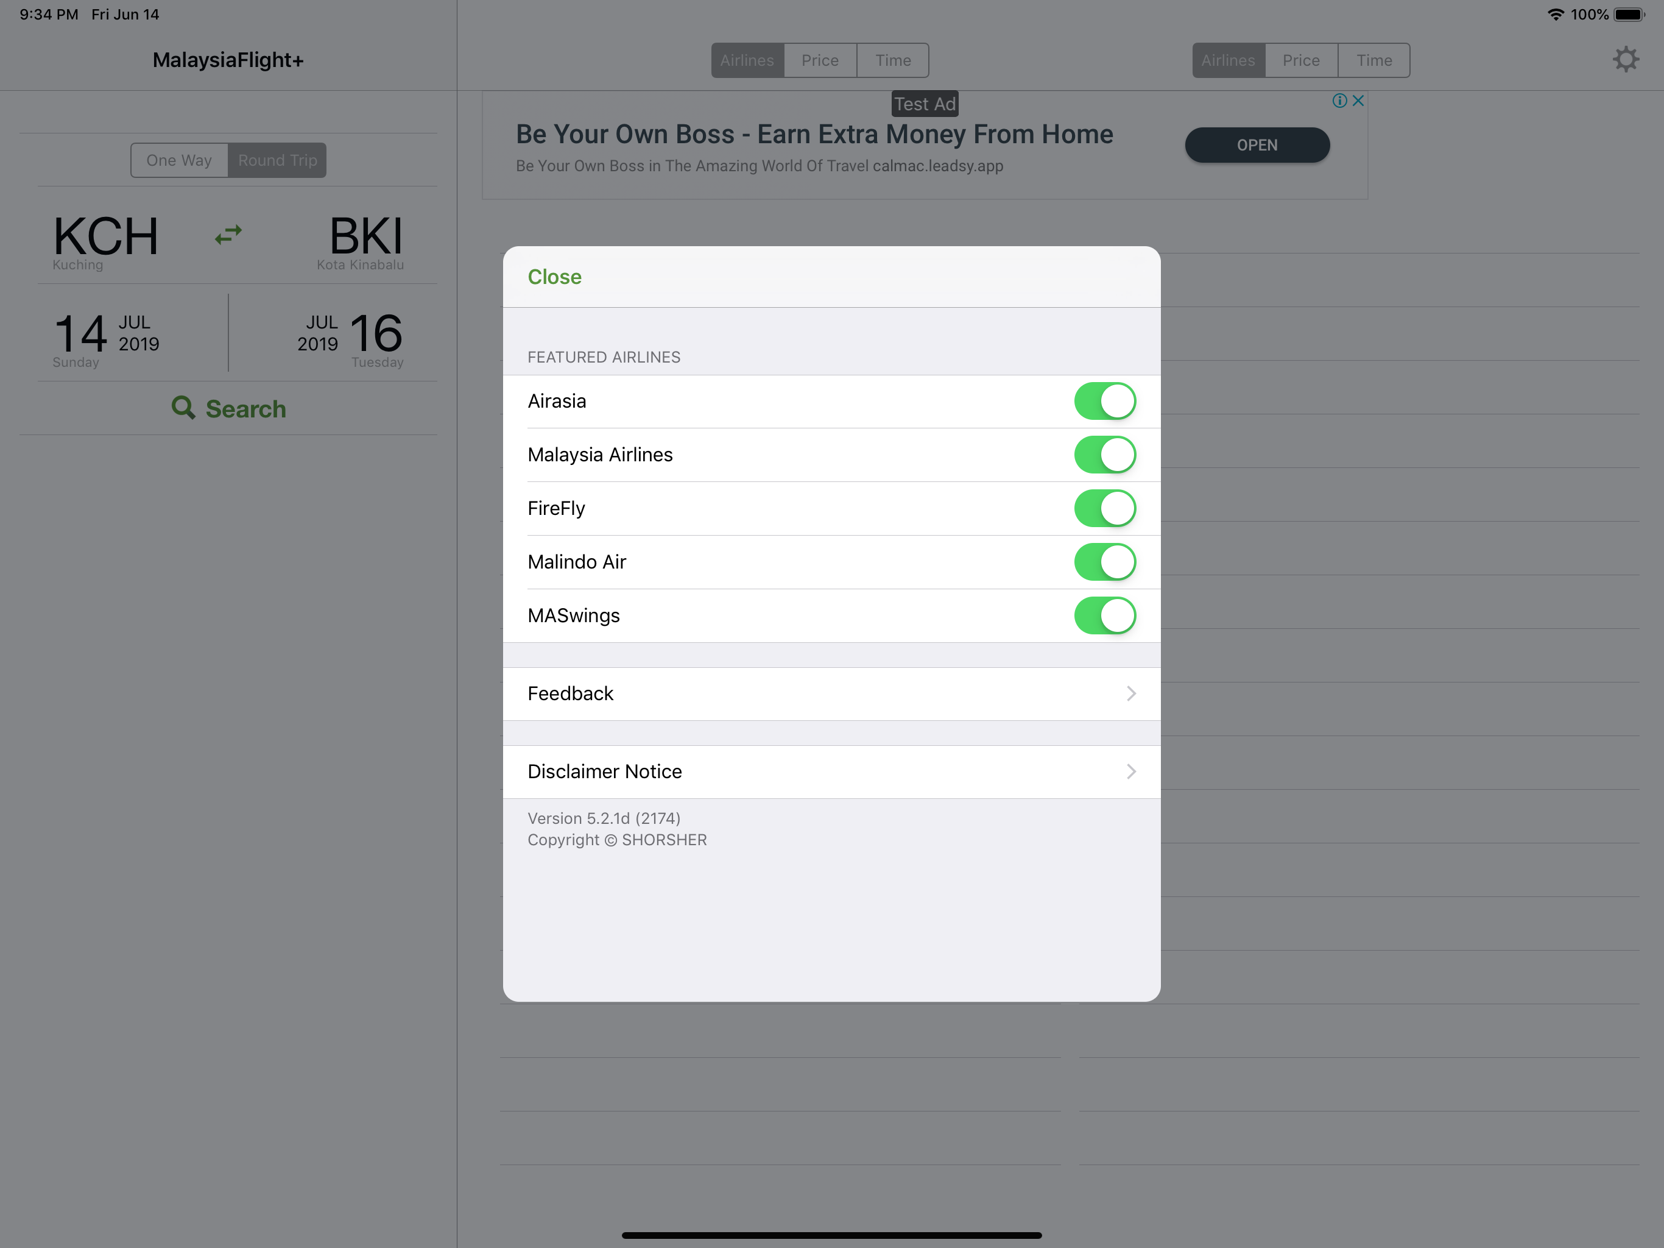The image size is (1664, 1248).
Task: Toggle Airasia airline off
Action: pyautogui.click(x=1104, y=401)
